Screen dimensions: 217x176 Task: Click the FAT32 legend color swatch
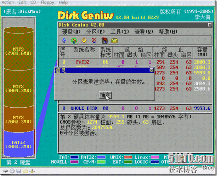pyautogui.click(x=101, y=157)
